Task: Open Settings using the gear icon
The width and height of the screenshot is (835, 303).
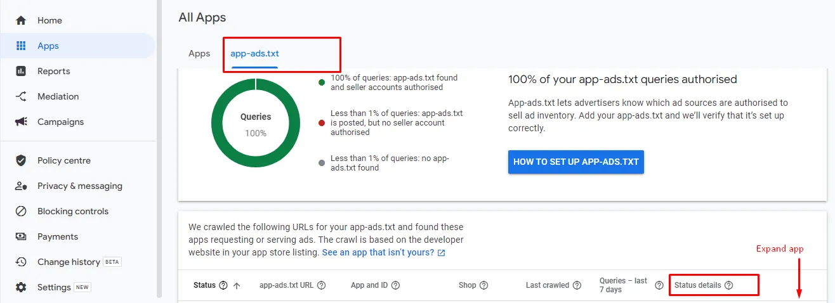Action: tap(21, 287)
